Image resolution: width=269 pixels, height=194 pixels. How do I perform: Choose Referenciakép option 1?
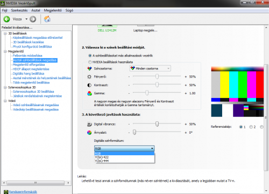(x=241, y=127)
